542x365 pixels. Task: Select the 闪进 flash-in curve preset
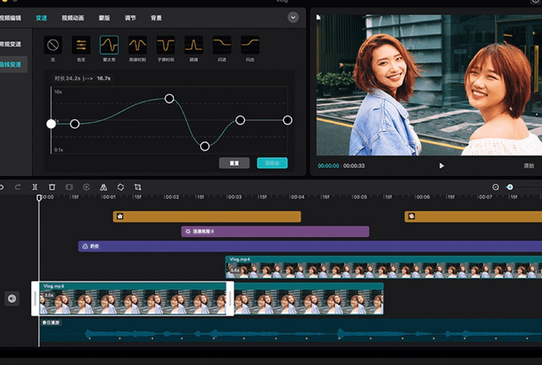pyautogui.click(x=222, y=45)
